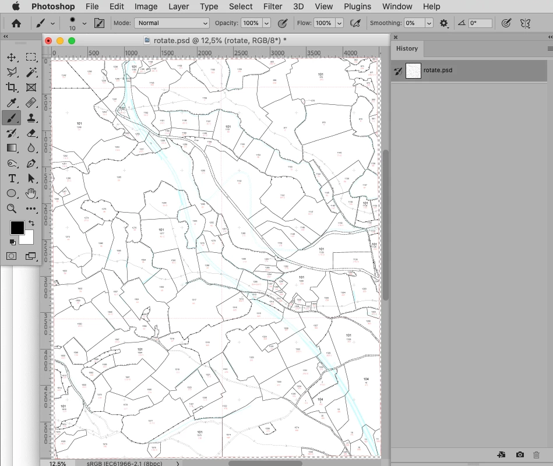
Task: Switch to the History tab
Action: [407, 49]
